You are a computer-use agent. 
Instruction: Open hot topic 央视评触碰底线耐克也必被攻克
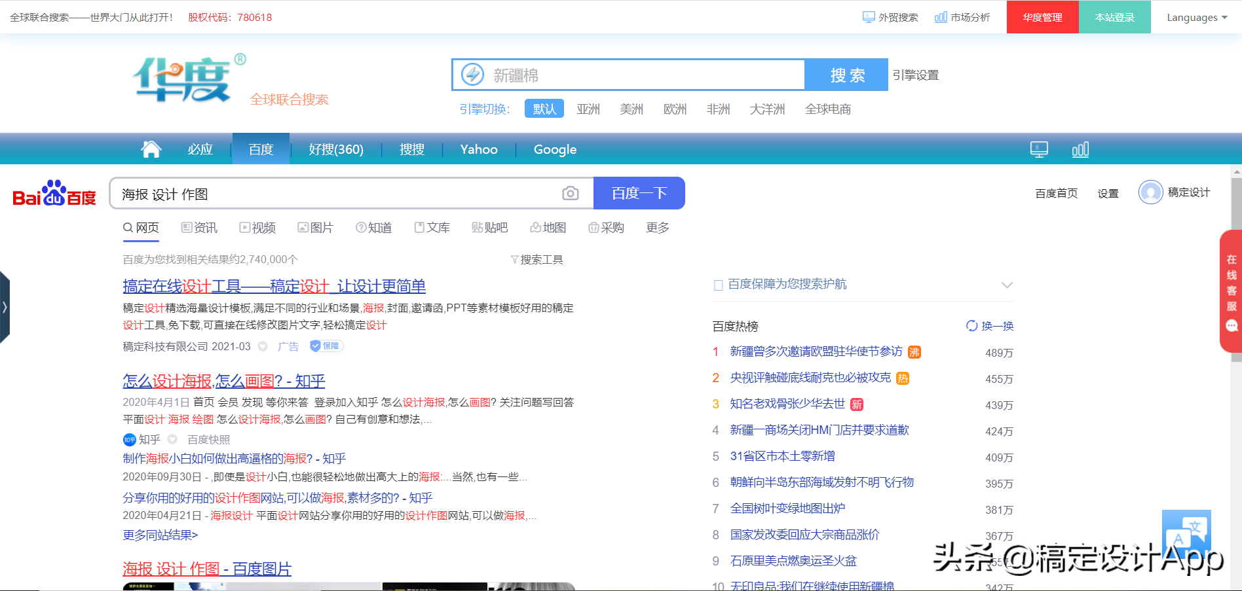(810, 378)
